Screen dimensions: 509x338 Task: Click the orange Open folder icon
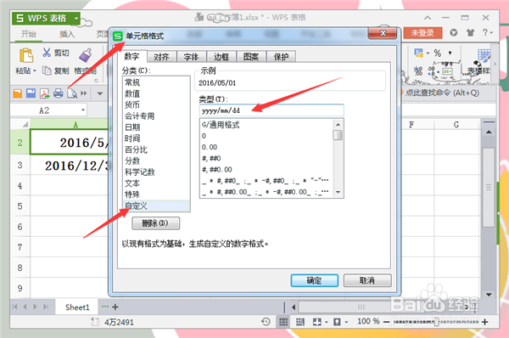[18, 93]
